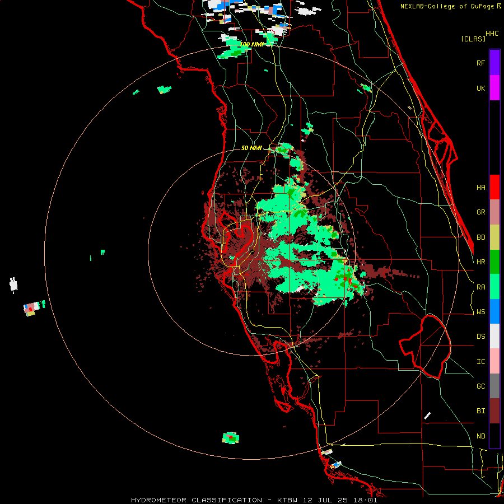
Task: Click the KTBW radar site identifier
Action: [x=287, y=500]
